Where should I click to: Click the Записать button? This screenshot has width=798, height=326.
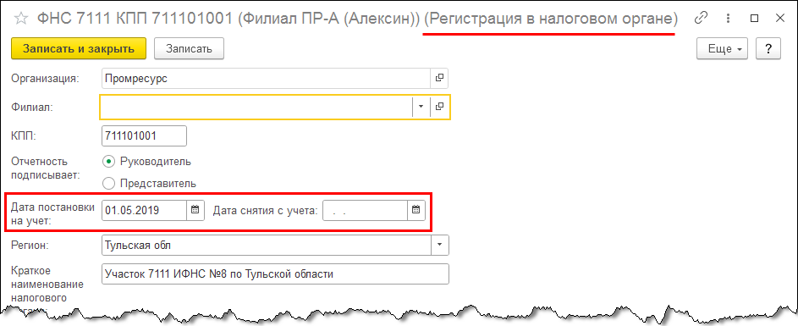click(189, 49)
